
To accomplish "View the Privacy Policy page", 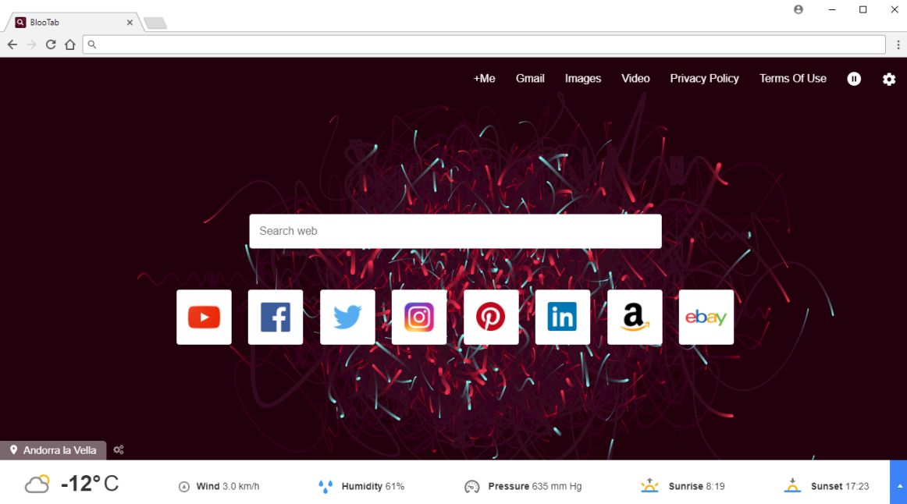I will click(704, 78).
